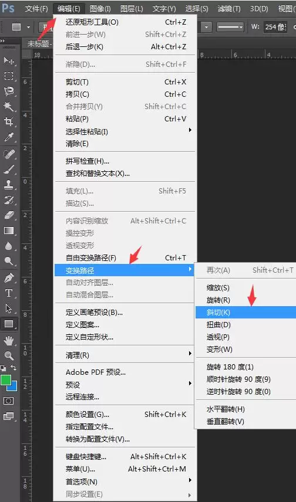Open the 文件(F) menu
This screenshot has width=296, height=502.
36,9
